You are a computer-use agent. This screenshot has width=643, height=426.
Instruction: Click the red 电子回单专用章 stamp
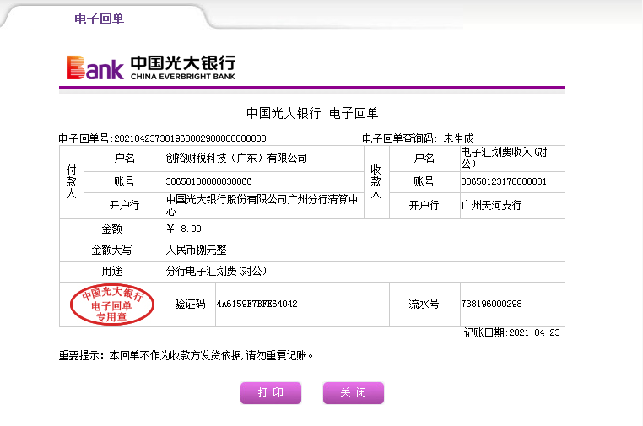112,305
